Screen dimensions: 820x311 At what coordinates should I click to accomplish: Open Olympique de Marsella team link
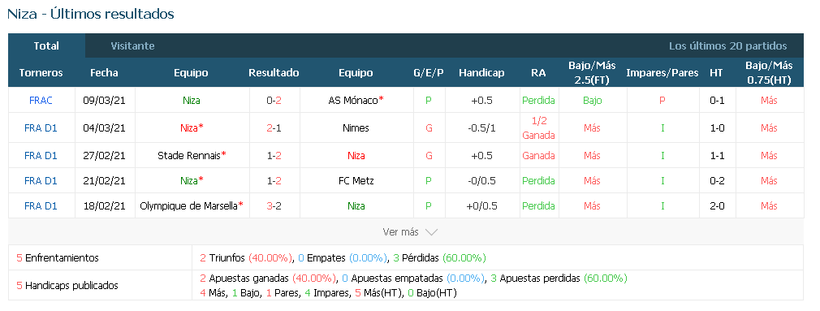[189, 206]
